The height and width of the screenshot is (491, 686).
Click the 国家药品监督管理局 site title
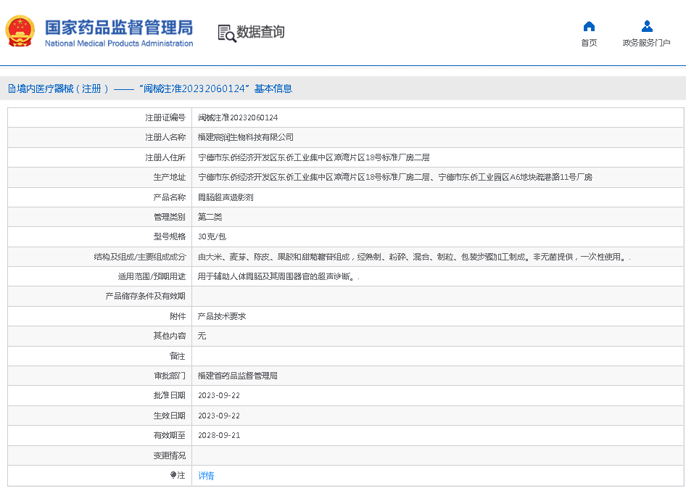119,27
